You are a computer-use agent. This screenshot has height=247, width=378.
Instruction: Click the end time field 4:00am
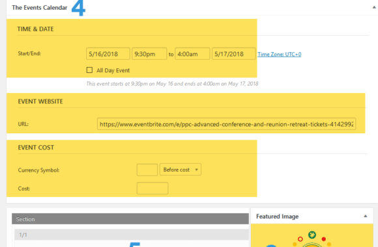[x=192, y=54]
